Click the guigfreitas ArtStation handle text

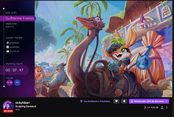[x=14, y=43]
